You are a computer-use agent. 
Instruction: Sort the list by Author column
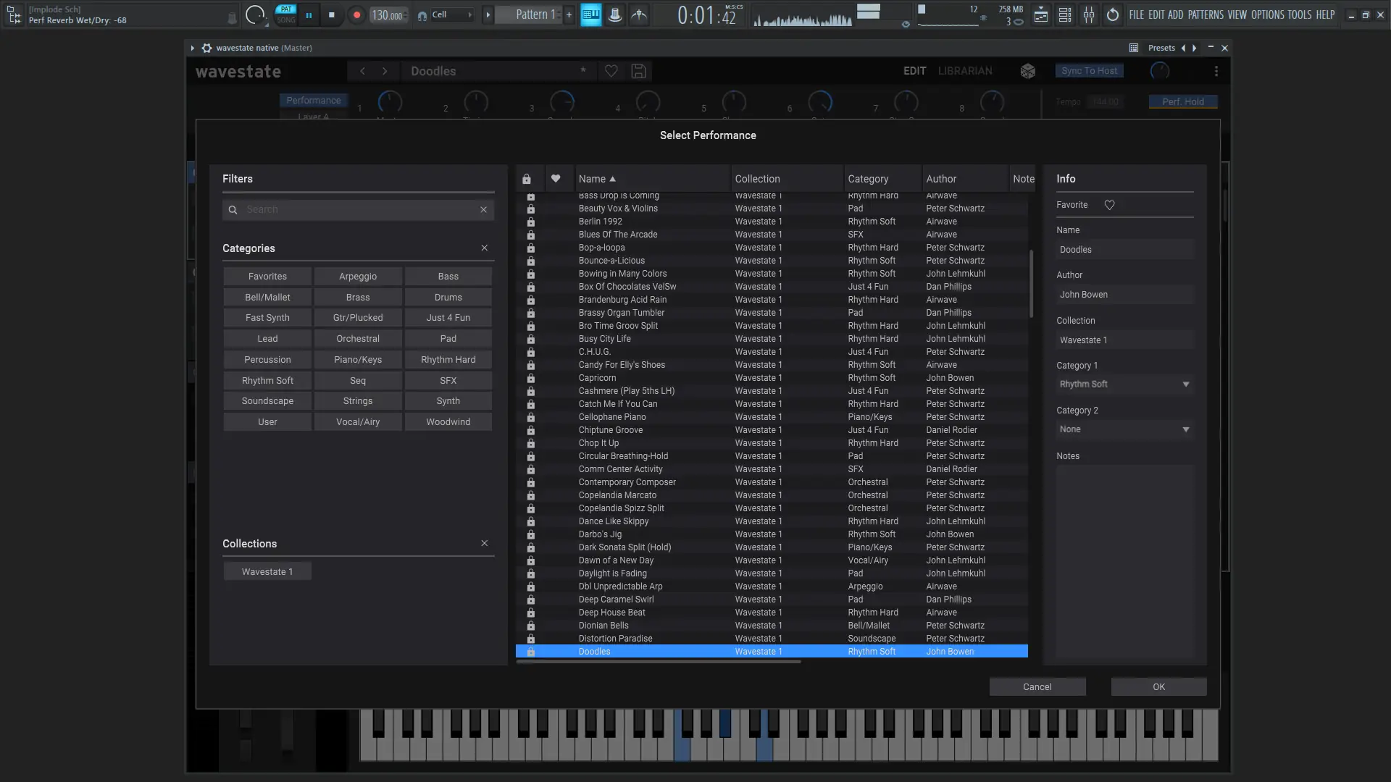coord(940,179)
